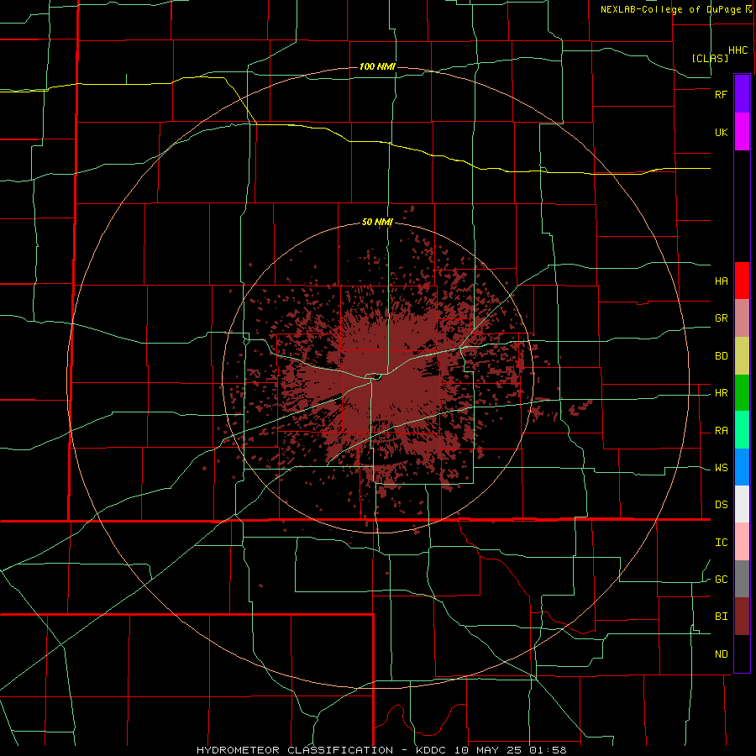756x756 pixels.
Task: Click the GR legend label
Action: click(x=721, y=318)
